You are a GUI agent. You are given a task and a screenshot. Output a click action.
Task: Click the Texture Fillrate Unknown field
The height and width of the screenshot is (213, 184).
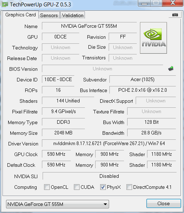[151, 111]
